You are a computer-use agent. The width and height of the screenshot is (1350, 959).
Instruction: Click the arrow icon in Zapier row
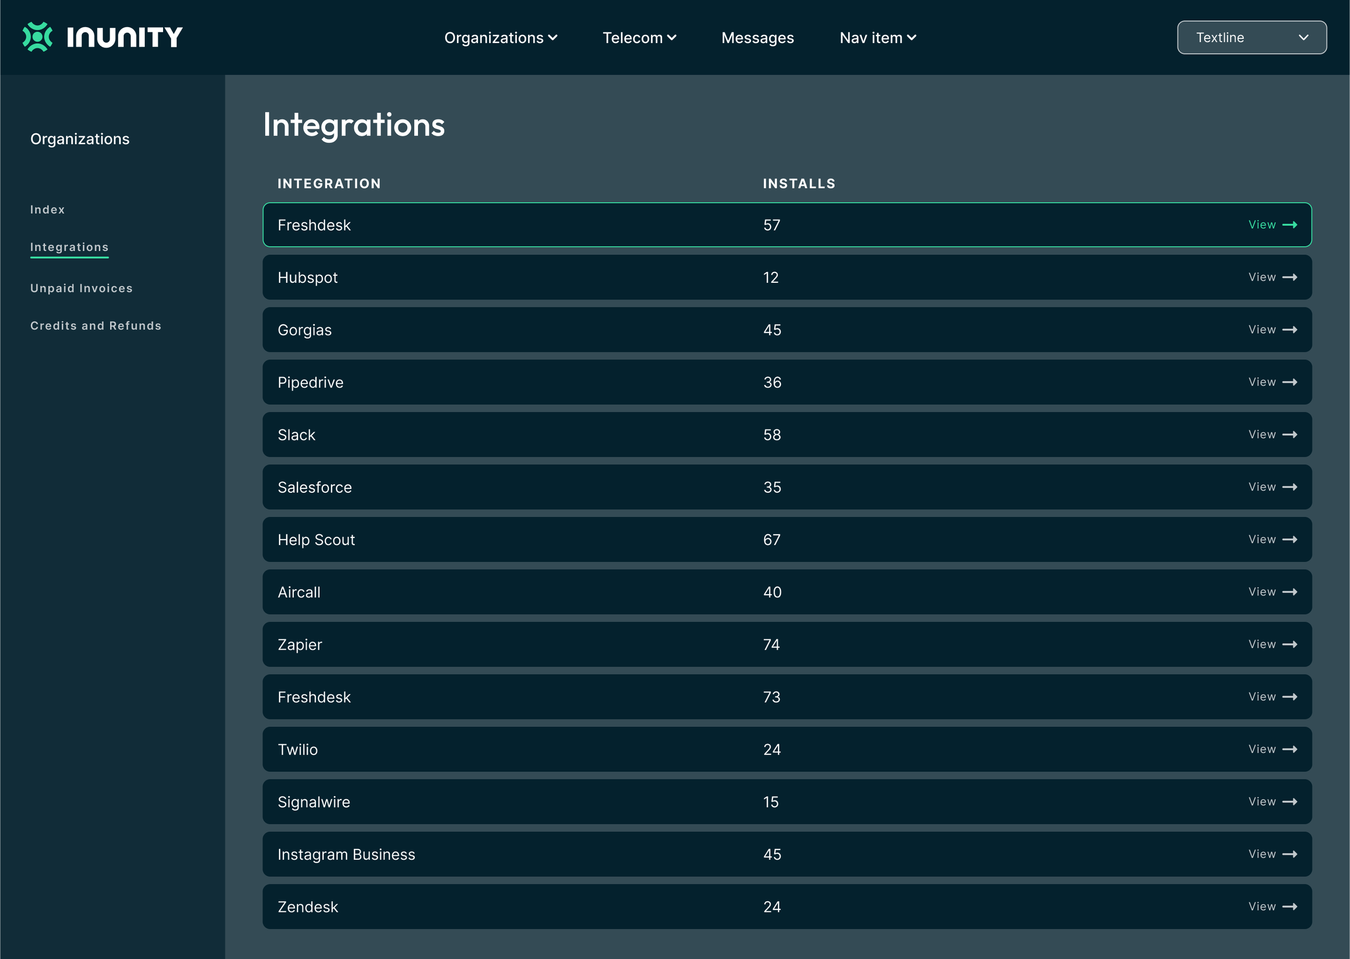[x=1290, y=645]
